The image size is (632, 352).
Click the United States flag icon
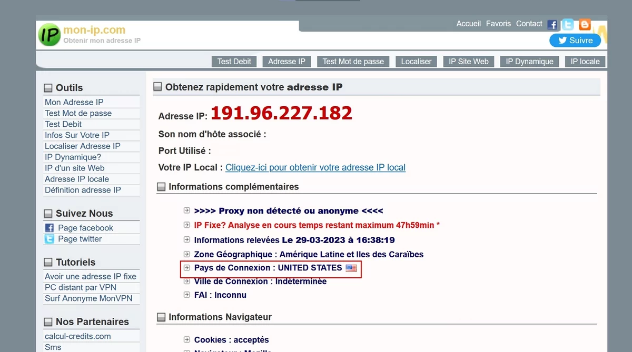click(x=351, y=268)
